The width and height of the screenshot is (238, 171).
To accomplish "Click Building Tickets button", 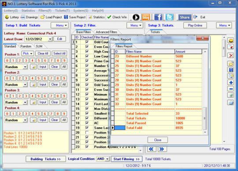I will (45, 159).
